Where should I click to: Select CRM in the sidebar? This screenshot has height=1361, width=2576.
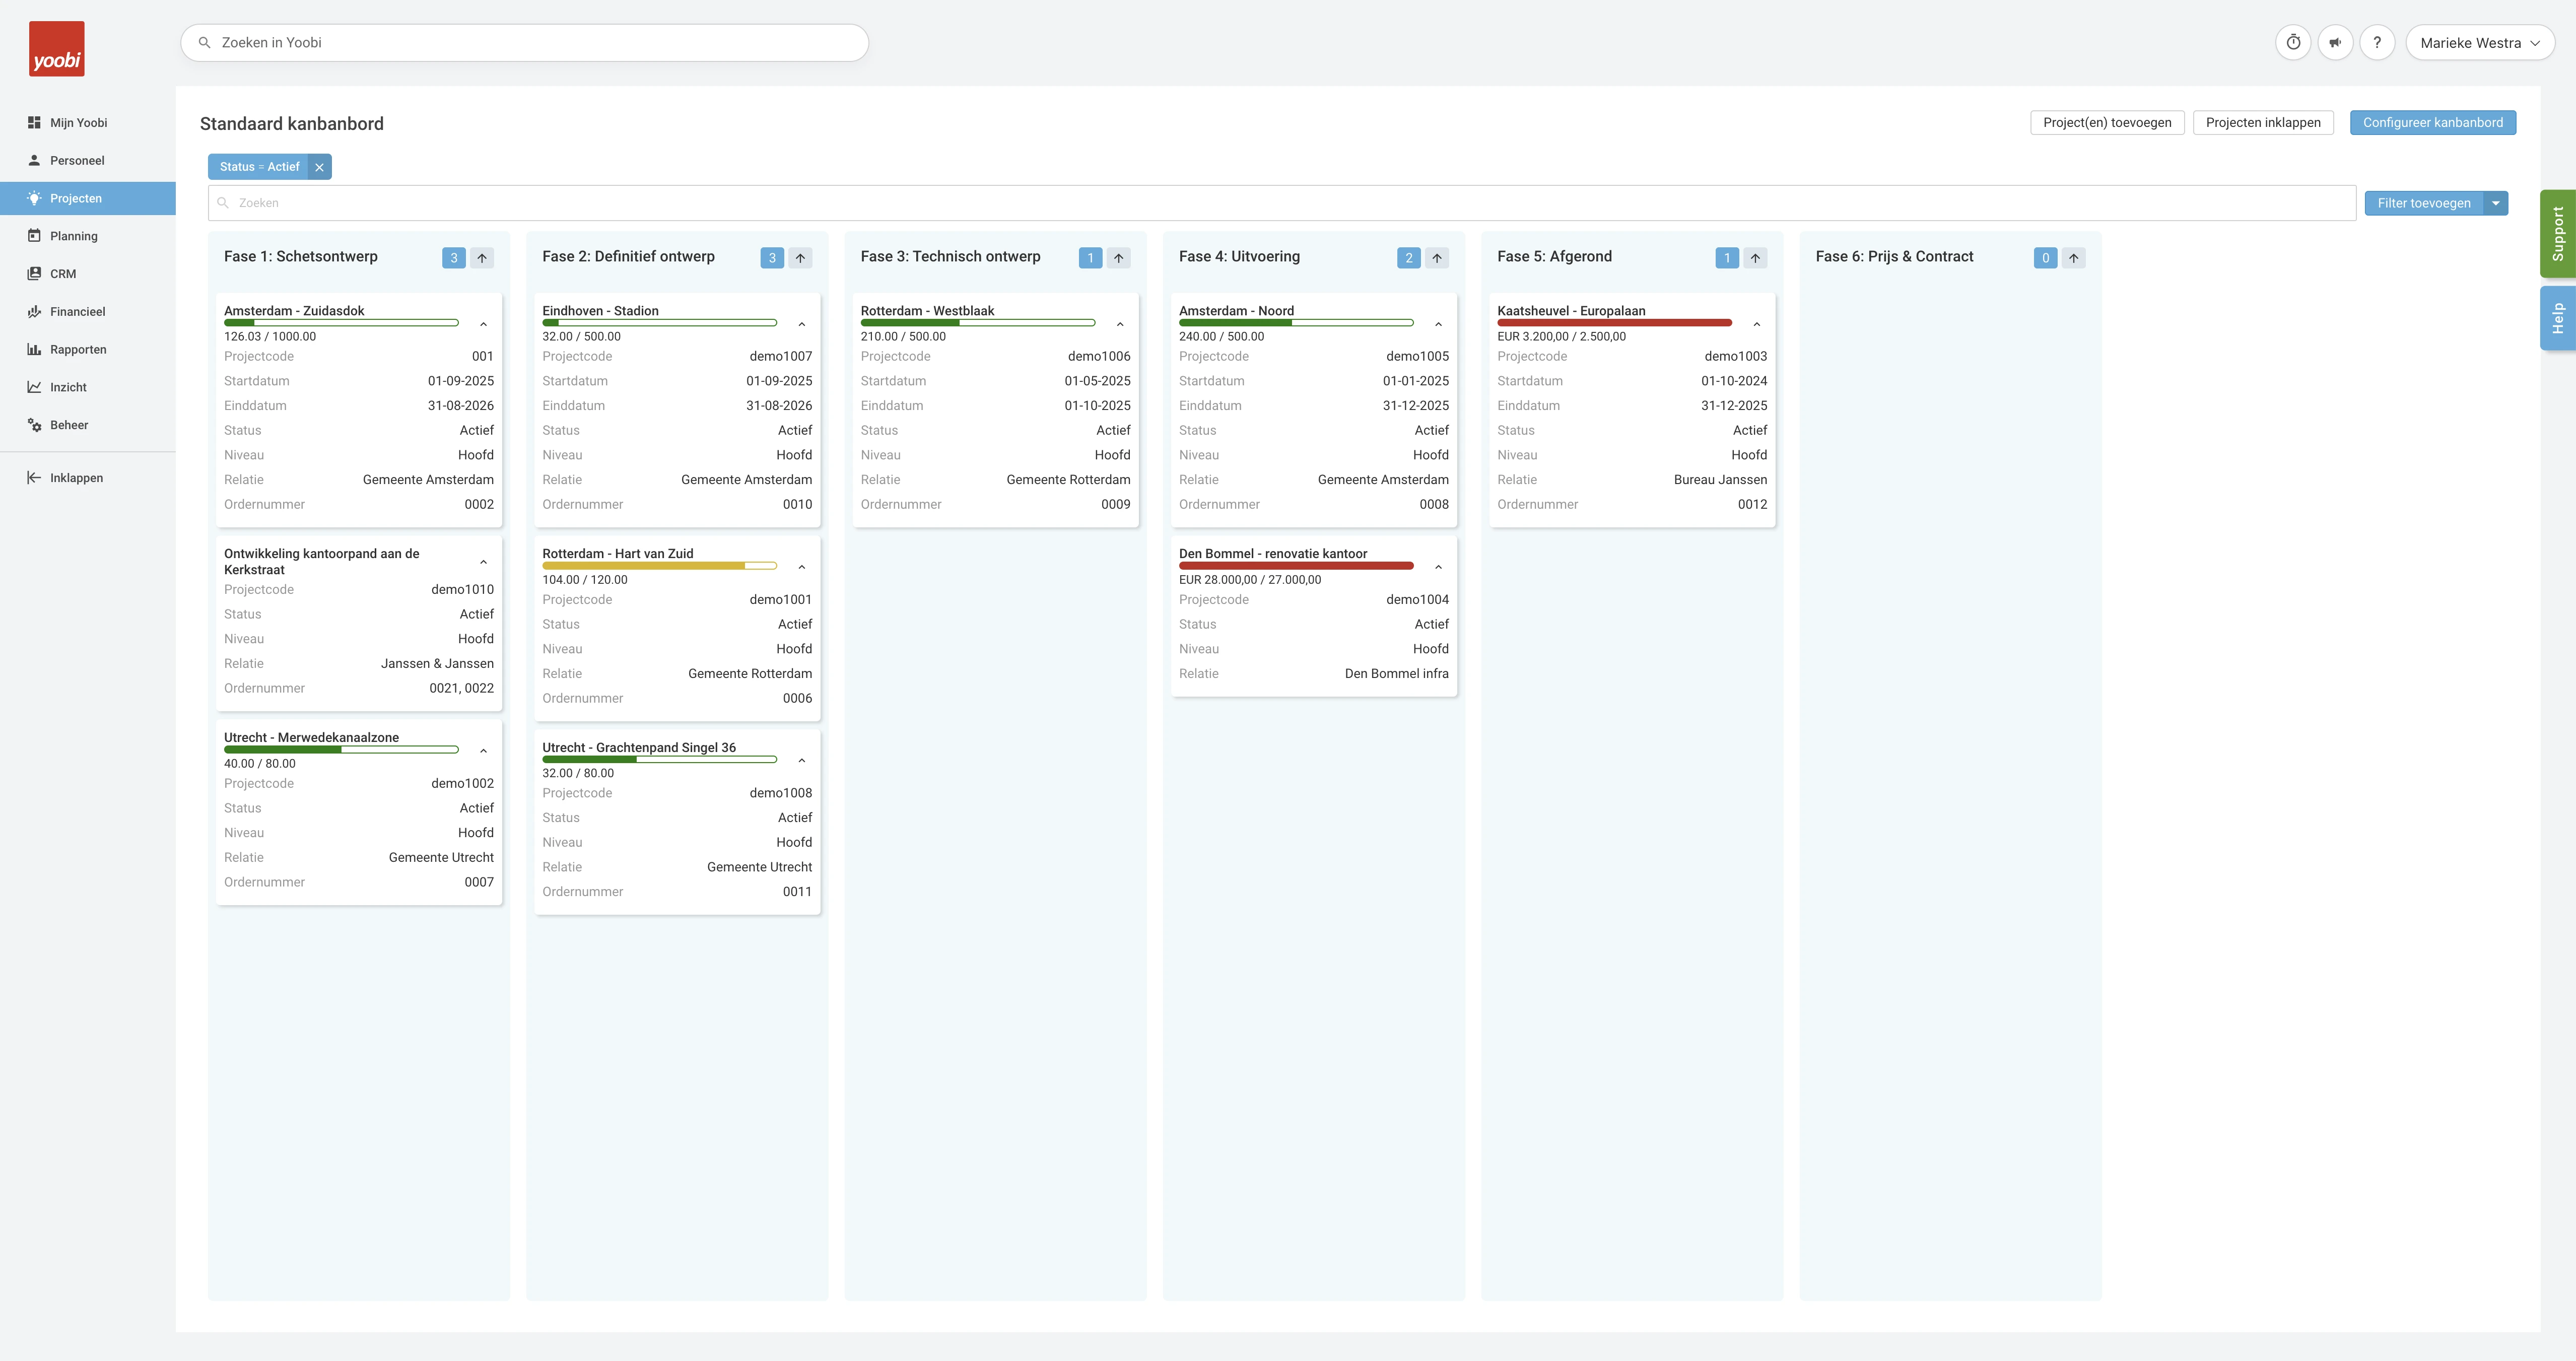coord(63,274)
